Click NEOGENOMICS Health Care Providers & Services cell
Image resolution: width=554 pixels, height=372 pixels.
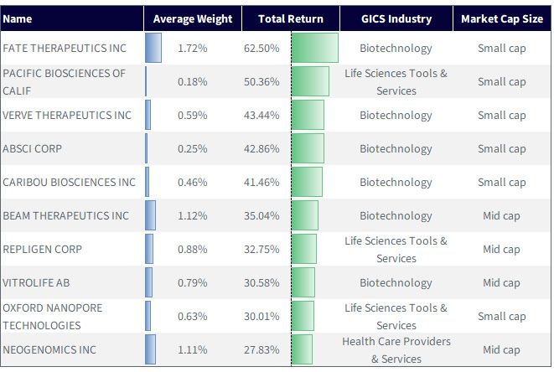(x=396, y=350)
